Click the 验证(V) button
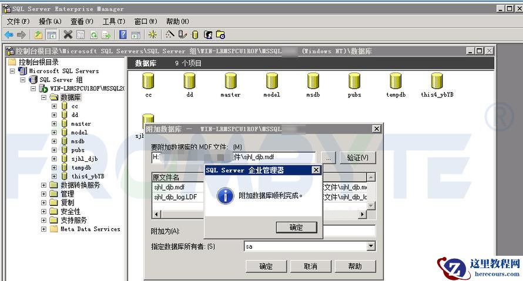The image size is (523, 281). pos(357,157)
